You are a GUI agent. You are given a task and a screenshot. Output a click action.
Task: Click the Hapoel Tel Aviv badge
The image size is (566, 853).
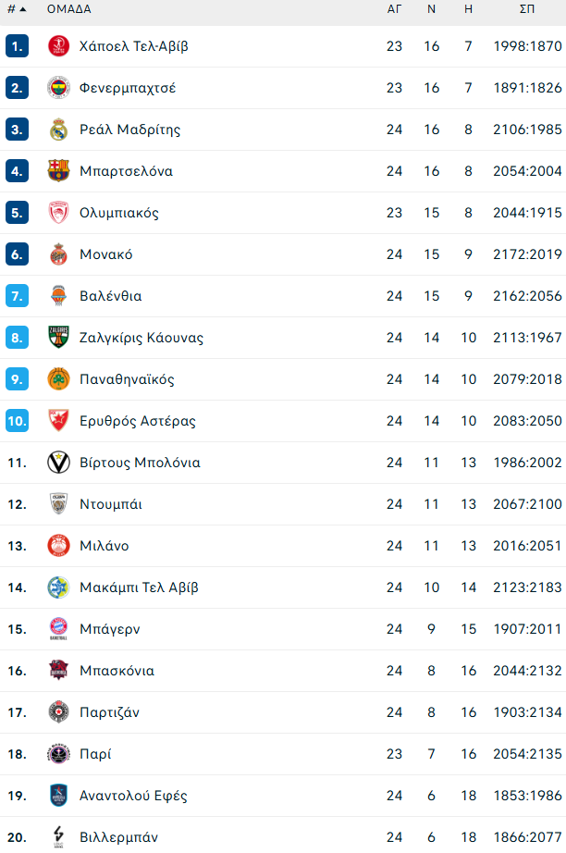[58, 46]
